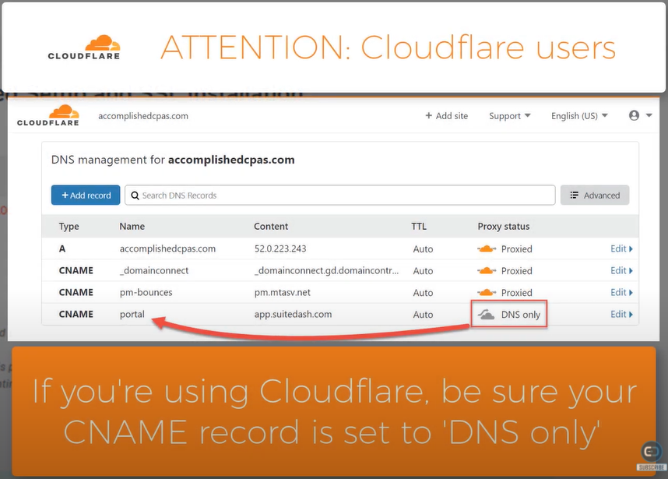
Task: Click the search magnifier icon in the DNS search box
Action: click(x=135, y=195)
